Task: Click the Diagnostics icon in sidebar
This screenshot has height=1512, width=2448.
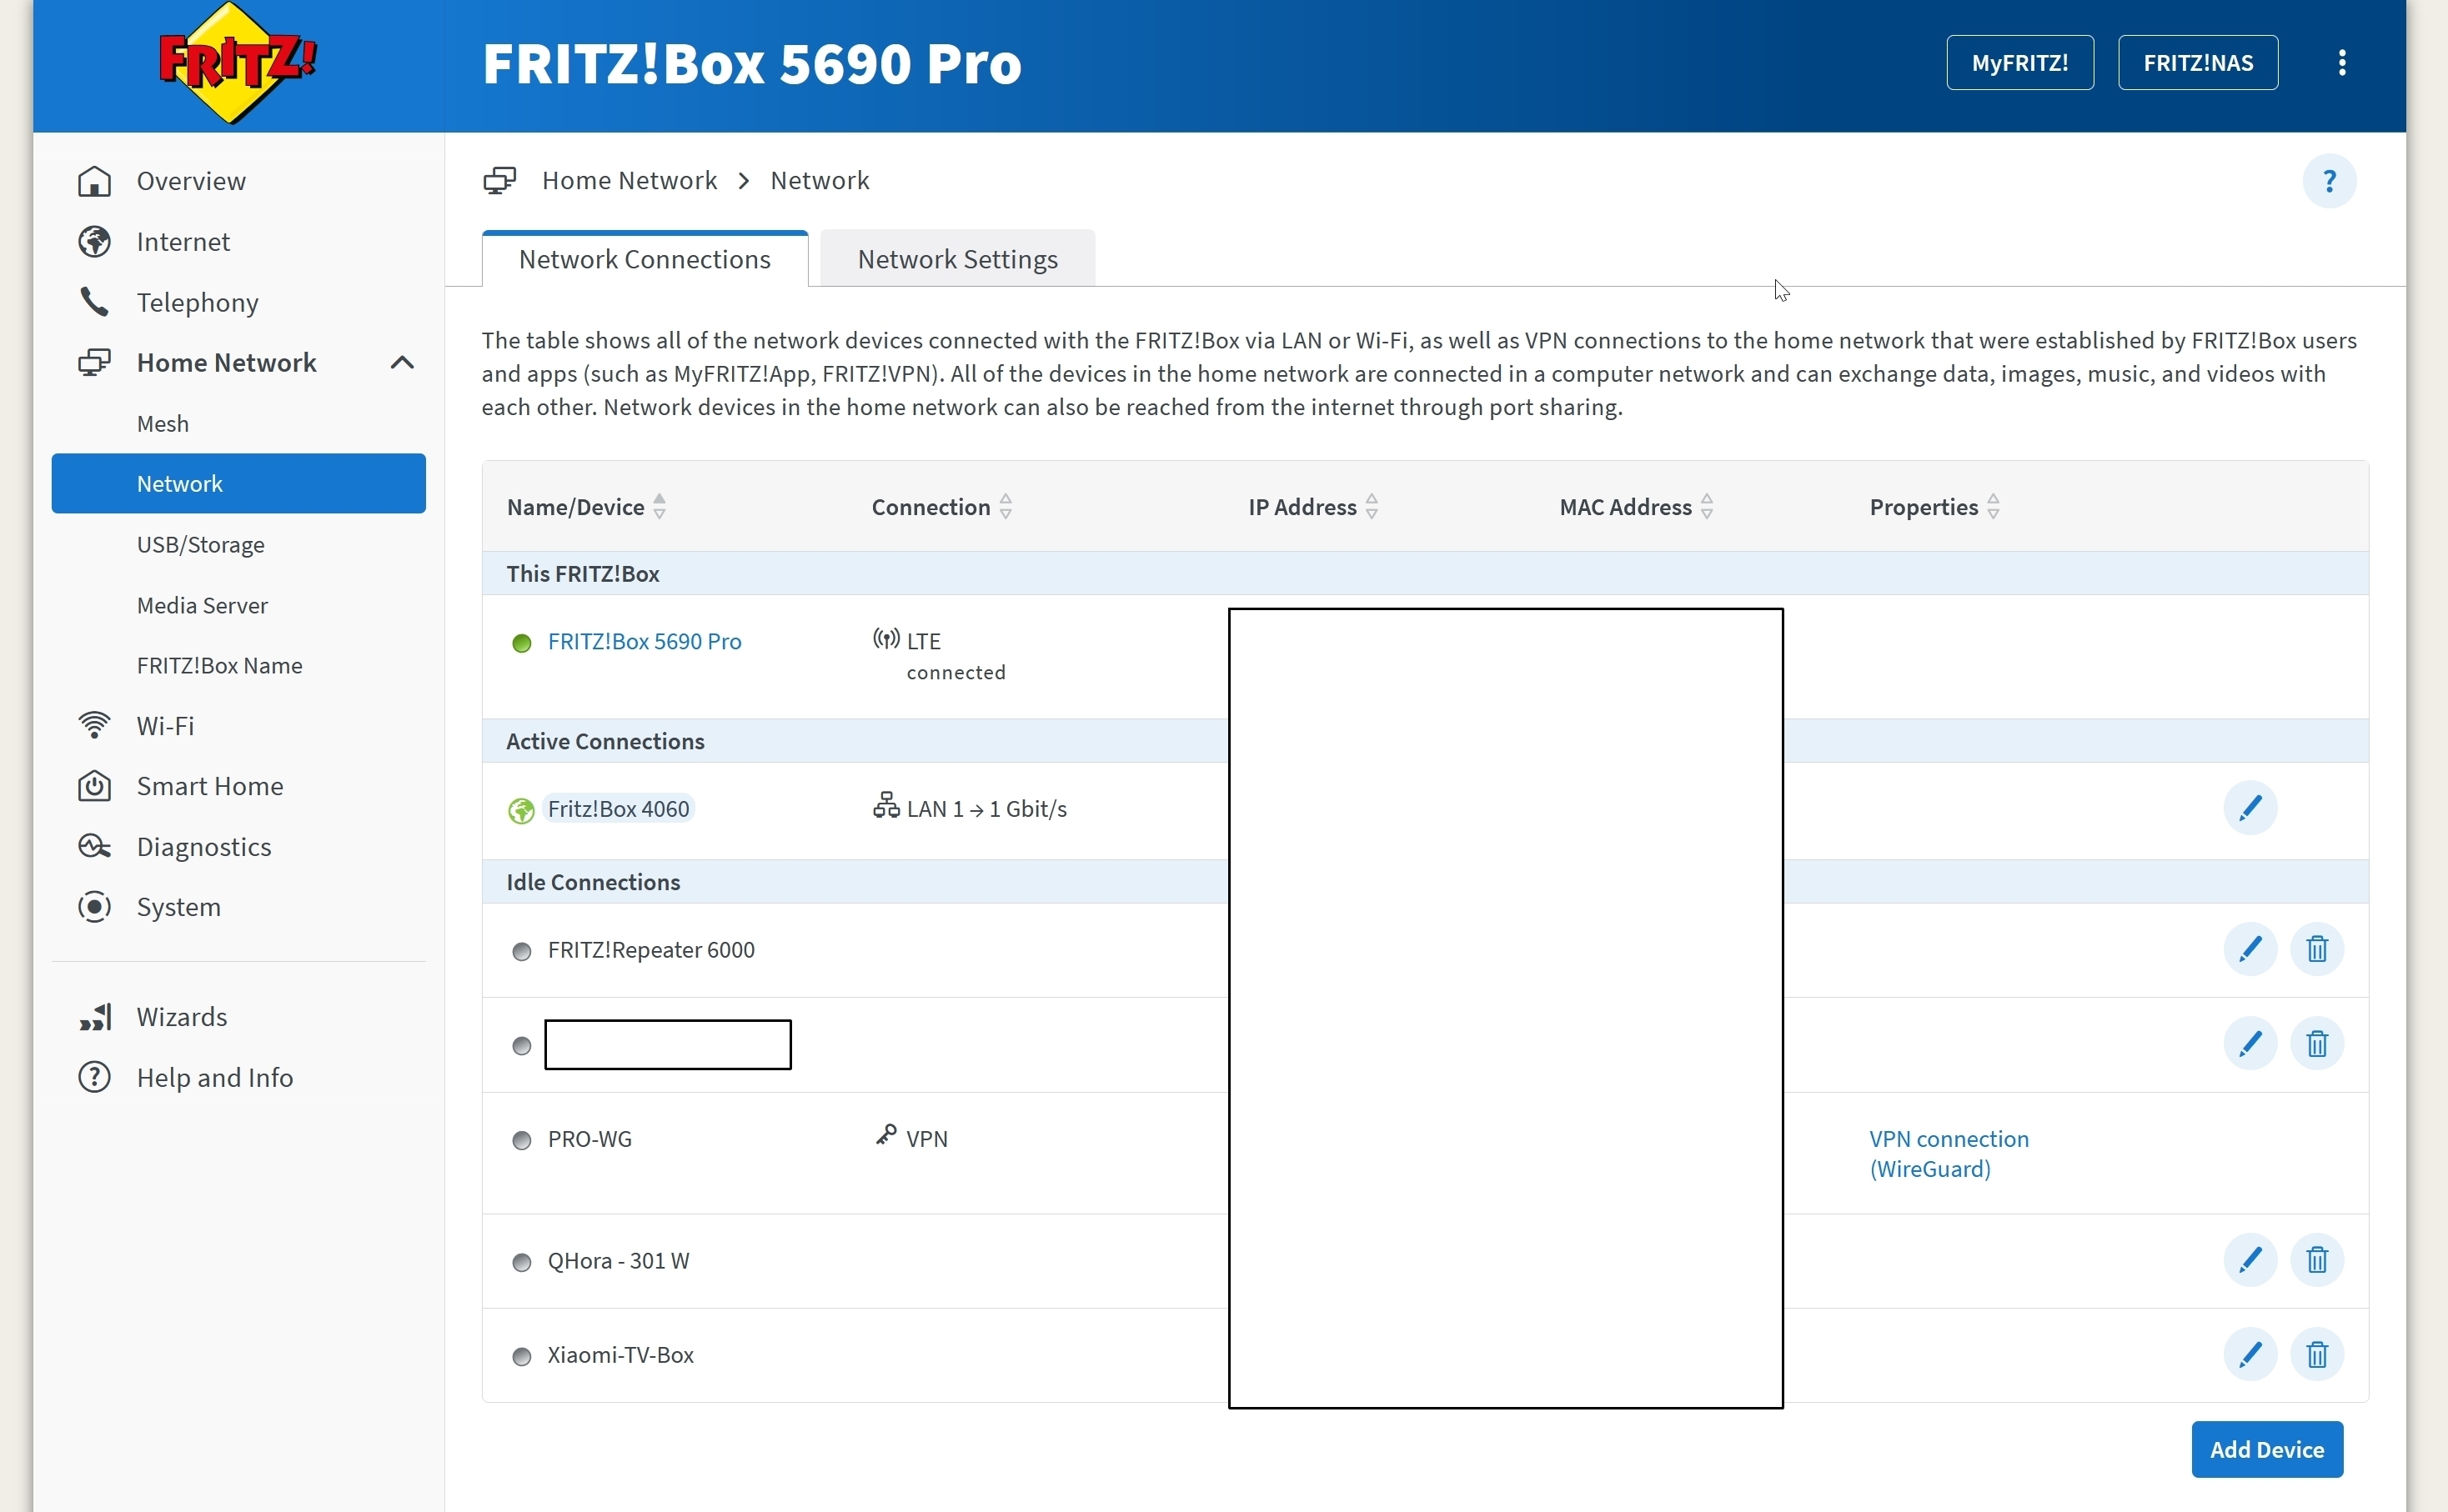Action: (x=95, y=847)
